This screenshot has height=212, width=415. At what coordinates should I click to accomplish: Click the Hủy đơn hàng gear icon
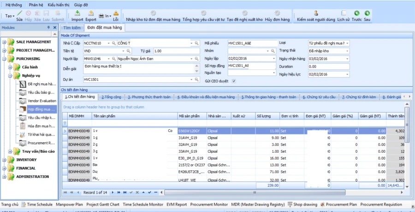pos(277,13)
